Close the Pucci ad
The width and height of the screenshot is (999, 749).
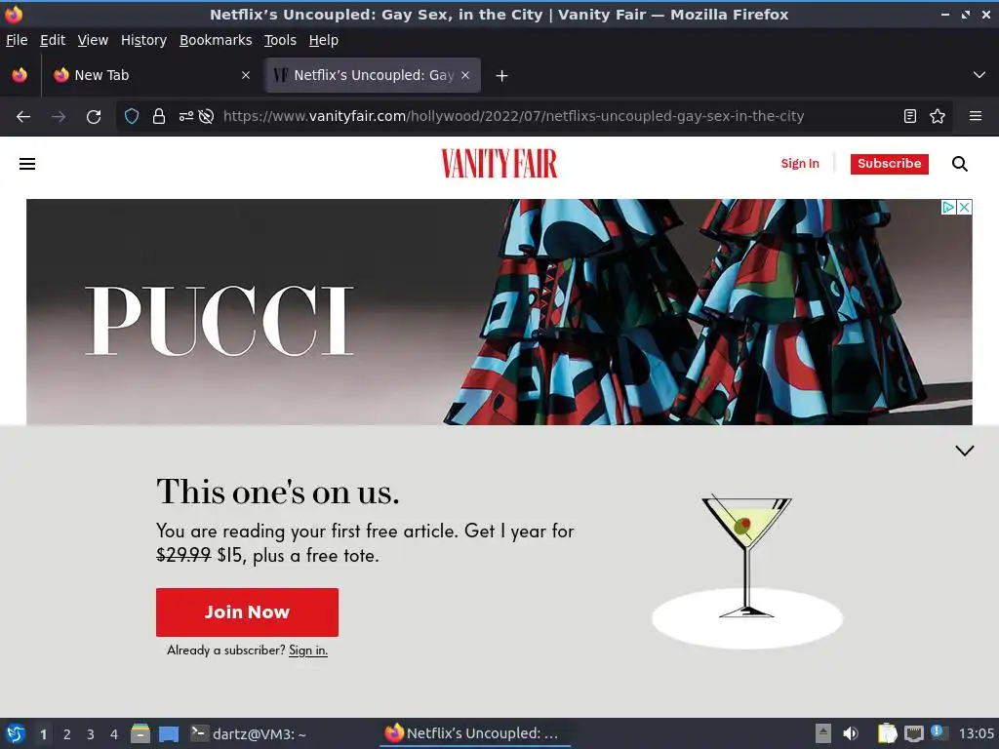point(965,207)
